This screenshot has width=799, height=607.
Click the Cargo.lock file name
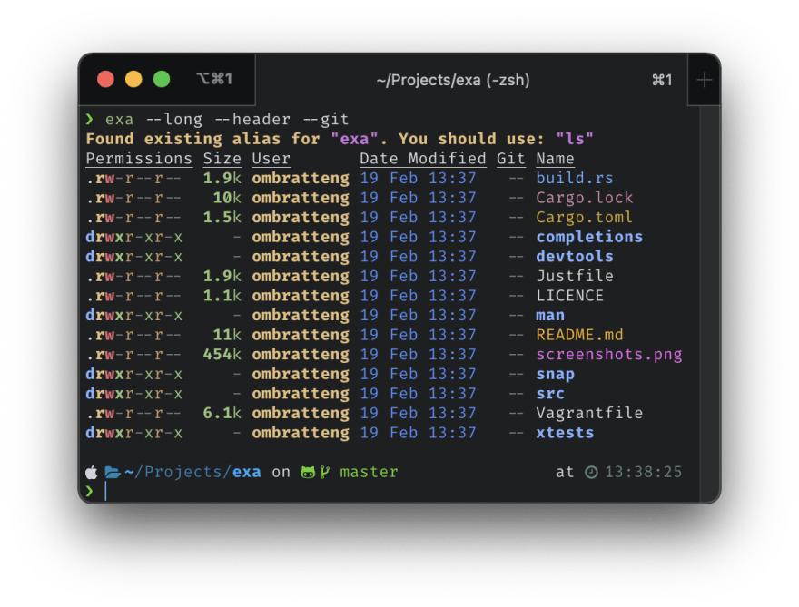pyautogui.click(x=585, y=198)
